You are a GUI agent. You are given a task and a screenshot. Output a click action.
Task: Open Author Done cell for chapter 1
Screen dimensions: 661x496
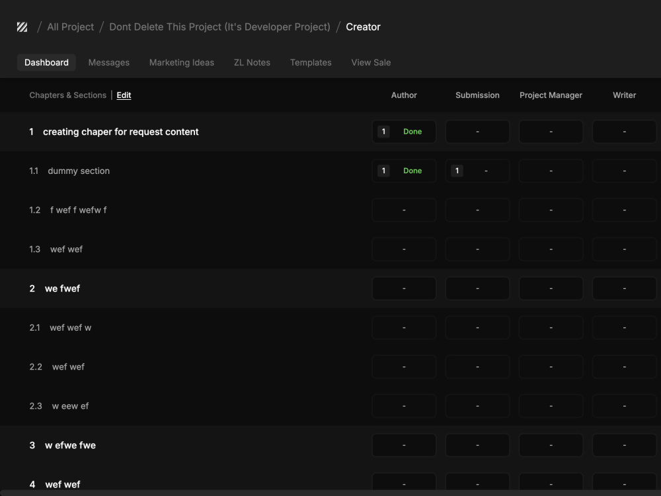[x=404, y=132]
